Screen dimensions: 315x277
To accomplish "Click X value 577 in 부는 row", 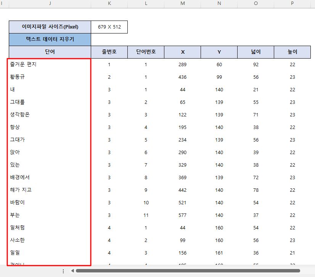I will coord(182,215).
